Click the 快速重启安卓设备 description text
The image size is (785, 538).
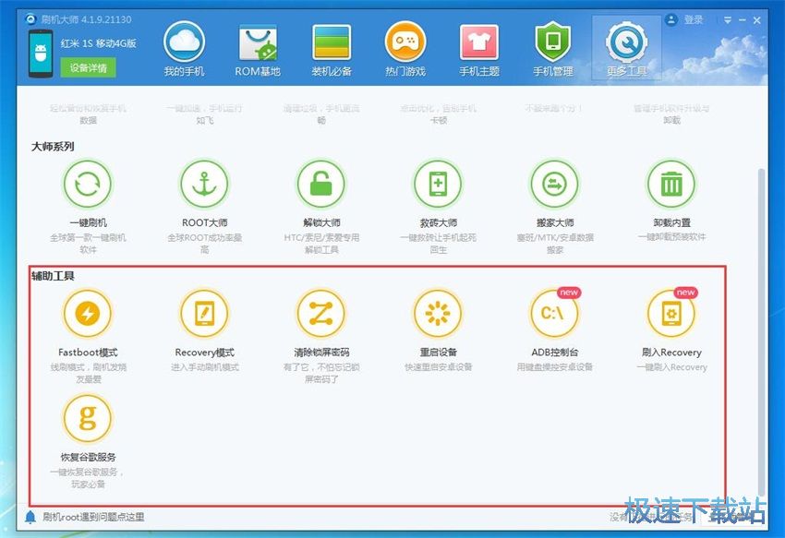tap(439, 367)
